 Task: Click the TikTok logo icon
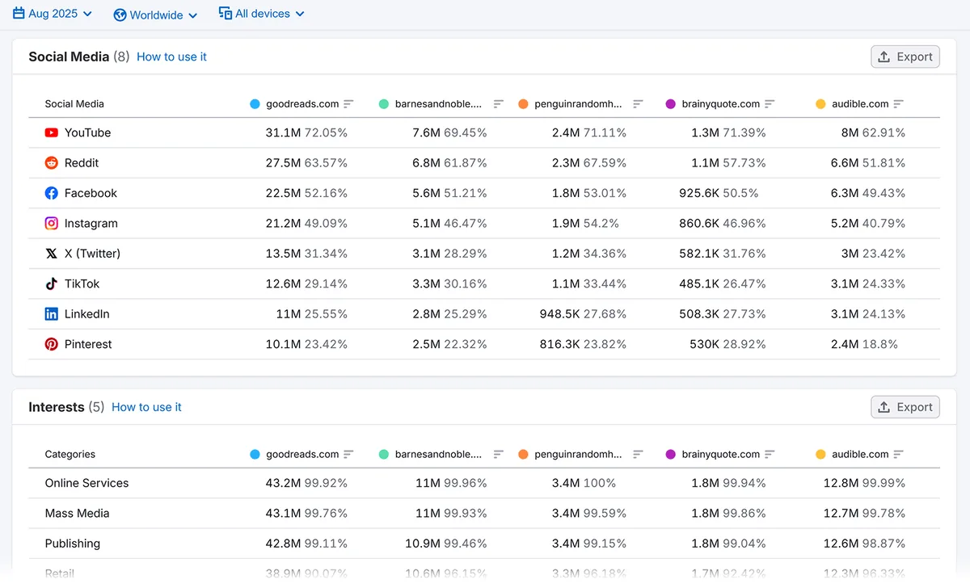52,283
